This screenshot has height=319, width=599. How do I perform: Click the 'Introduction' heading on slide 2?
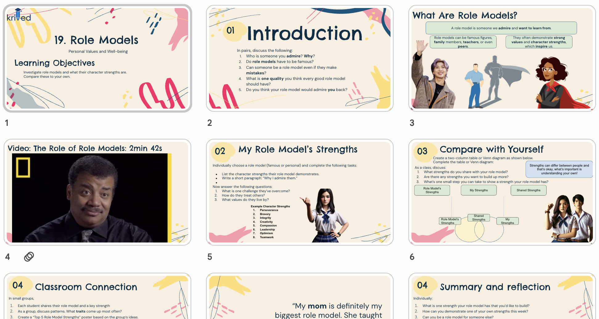coord(305,33)
